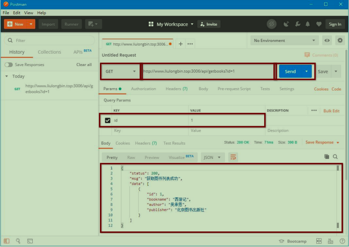This screenshot has height=247, width=349.
Task: Search the response body with magnifier icon
Action: coord(335,157)
